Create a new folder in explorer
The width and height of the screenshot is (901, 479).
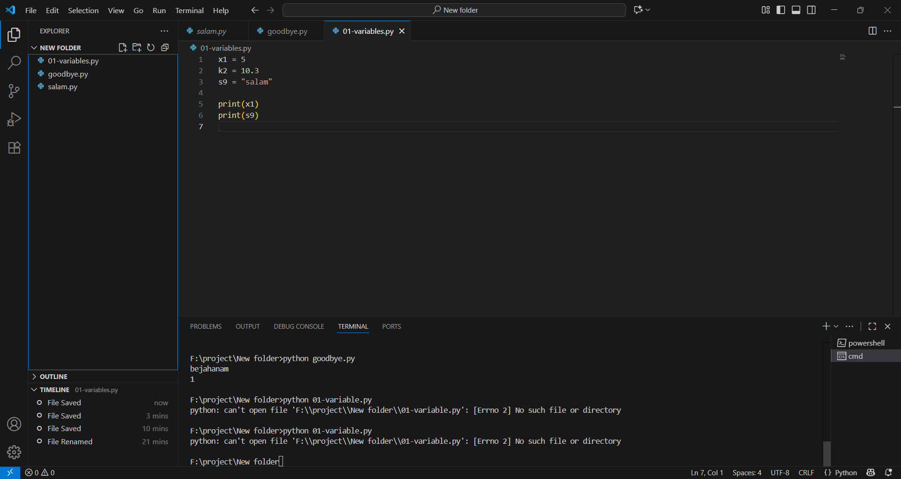(x=137, y=47)
